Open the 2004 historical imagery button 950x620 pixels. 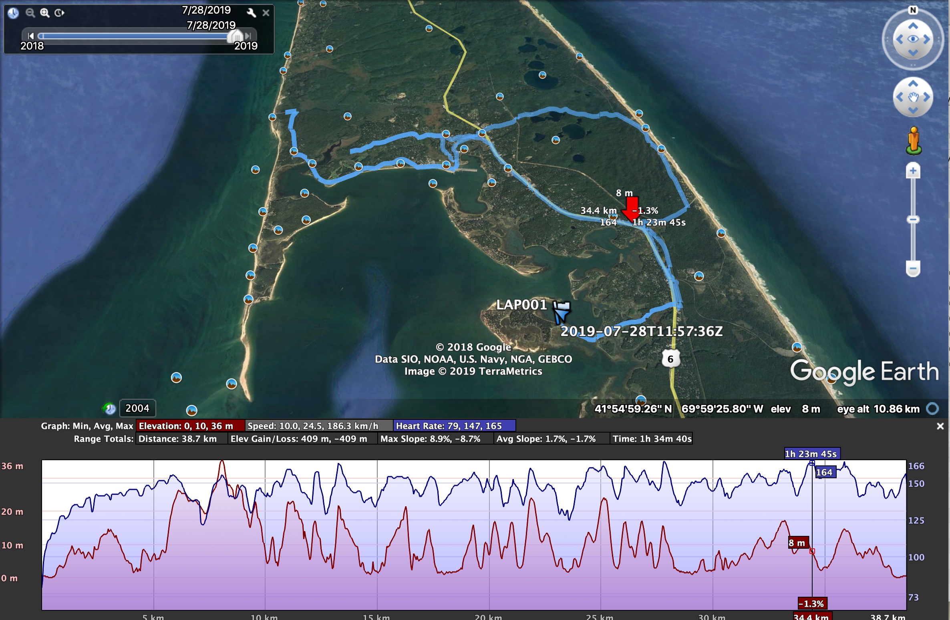(x=137, y=408)
